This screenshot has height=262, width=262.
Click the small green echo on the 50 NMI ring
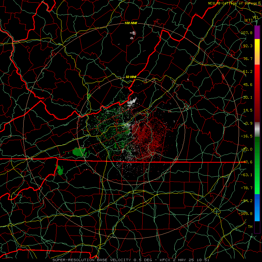89,96
